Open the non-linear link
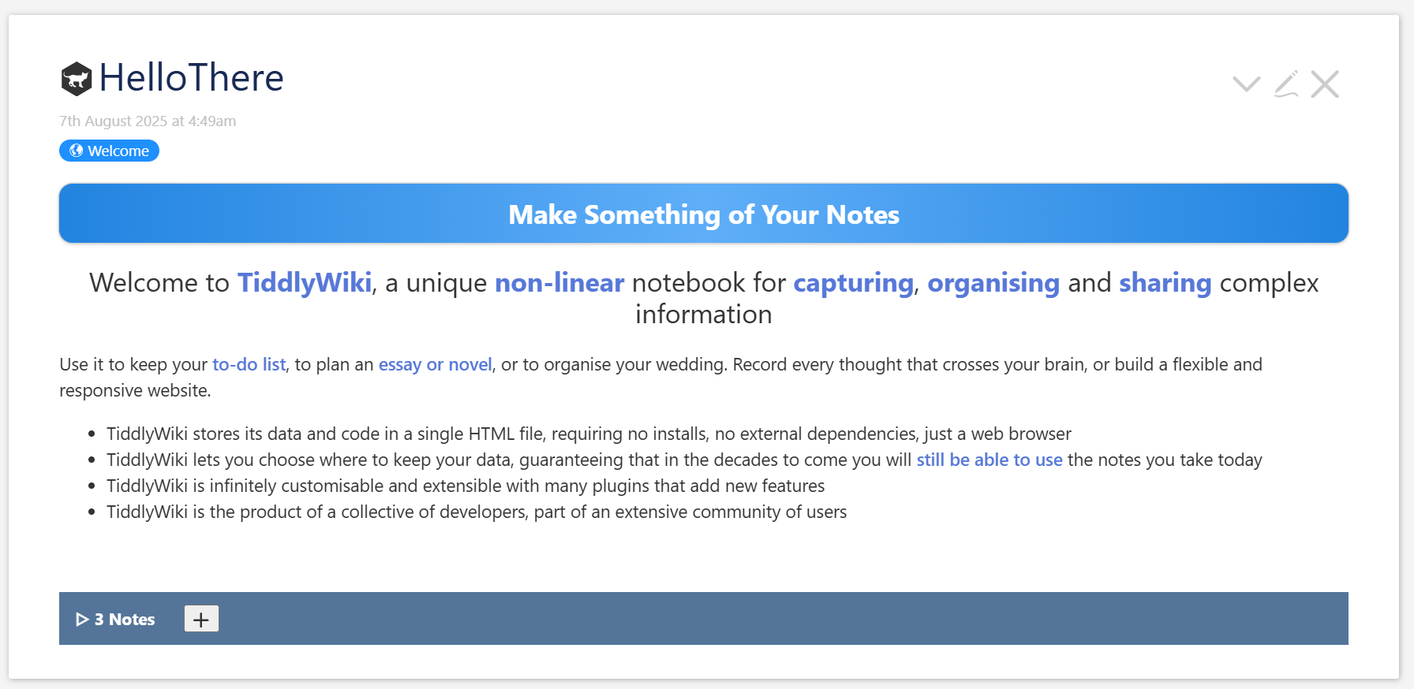Image resolution: width=1414 pixels, height=689 pixels. (559, 282)
